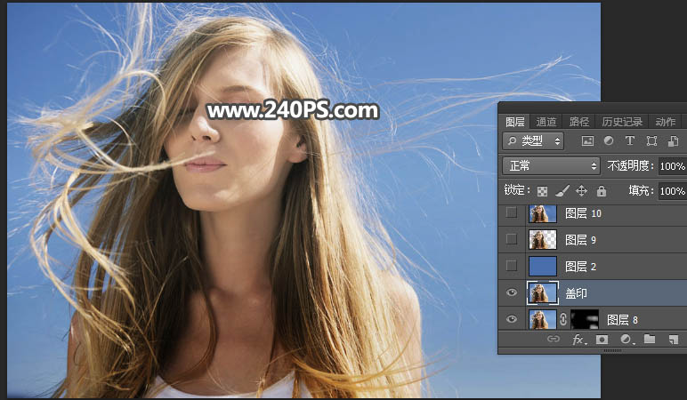Image resolution: width=687 pixels, height=400 pixels.
Task: Click the lock transparent pixels icon
Action: 542,191
